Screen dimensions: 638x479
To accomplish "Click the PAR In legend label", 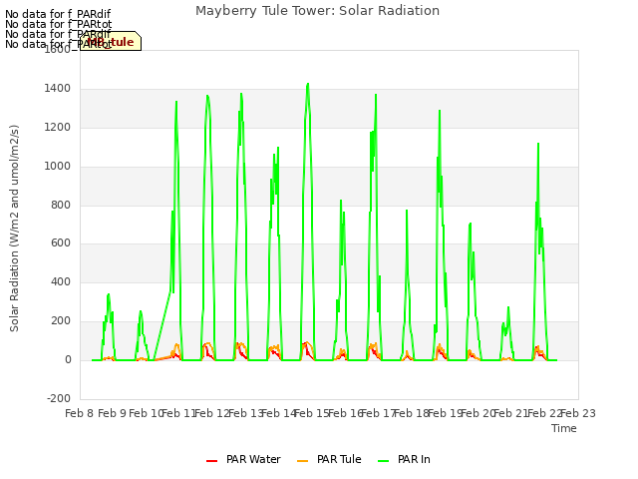I will click(x=414, y=459).
